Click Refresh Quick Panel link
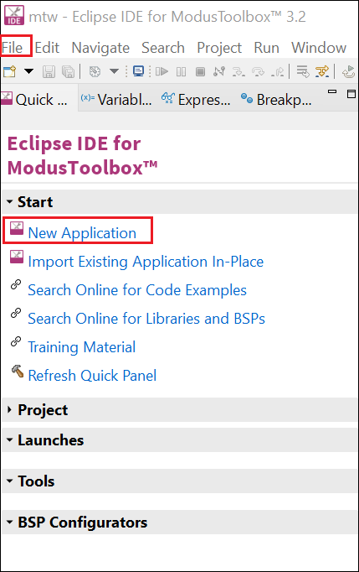359x572 pixels. tap(92, 376)
